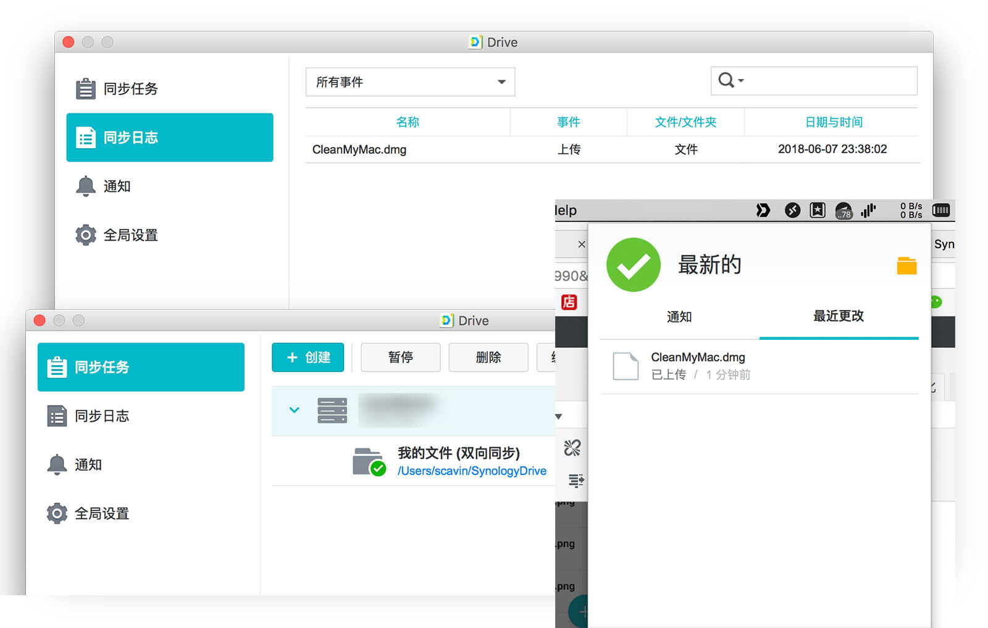Click the round arrow icon in menu bar

[792, 210]
